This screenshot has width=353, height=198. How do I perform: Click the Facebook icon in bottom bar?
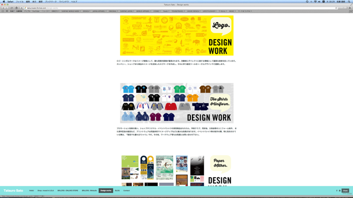(x=337, y=191)
